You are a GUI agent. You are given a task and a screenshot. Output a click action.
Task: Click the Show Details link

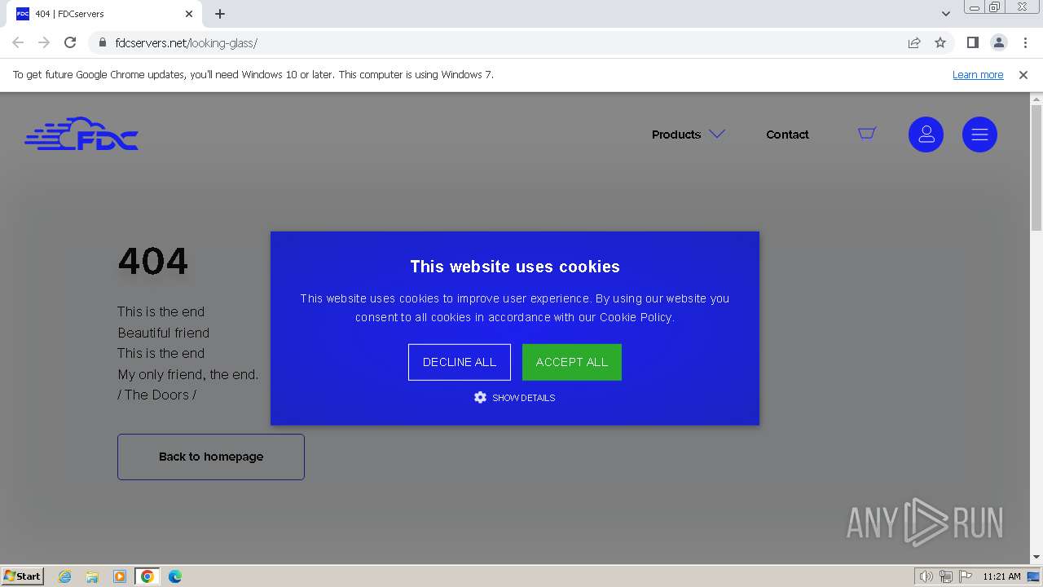(x=523, y=398)
